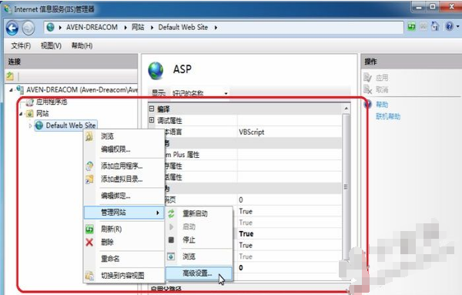462x295 pixels.
Task: Open the 帮助(H) menu
Action: [x=82, y=45]
